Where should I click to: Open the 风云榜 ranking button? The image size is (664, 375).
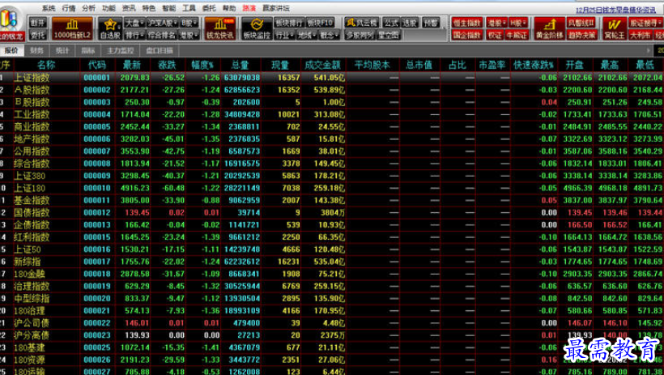pyautogui.click(x=361, y=23)
